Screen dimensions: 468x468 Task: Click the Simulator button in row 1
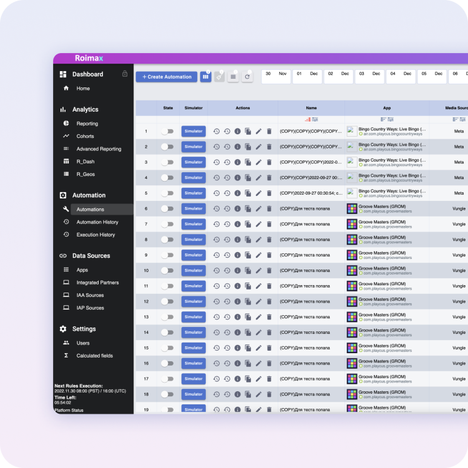tap(193, 131)
